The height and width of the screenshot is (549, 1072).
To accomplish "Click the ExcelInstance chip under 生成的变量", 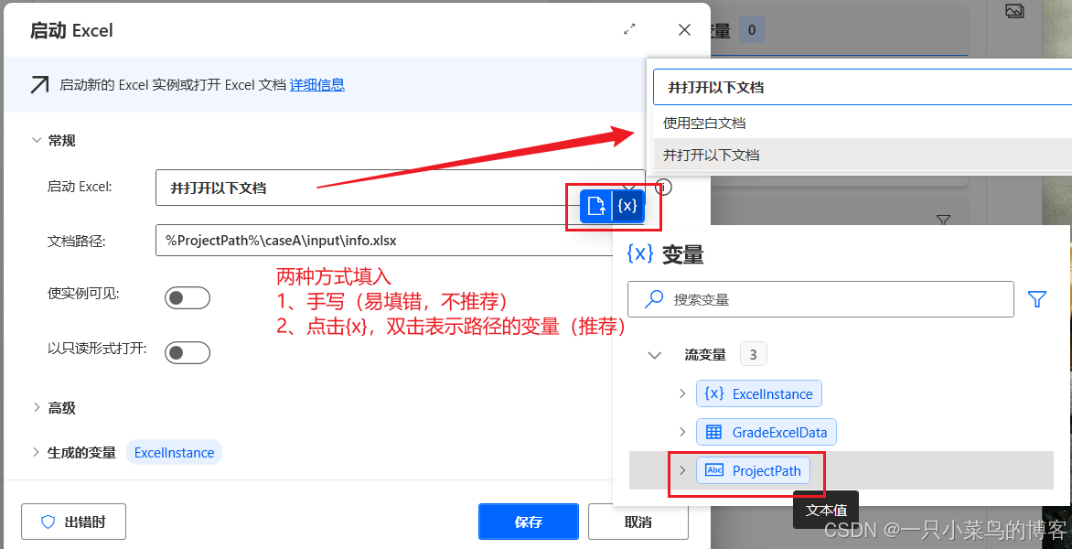I will pos(175,453).
